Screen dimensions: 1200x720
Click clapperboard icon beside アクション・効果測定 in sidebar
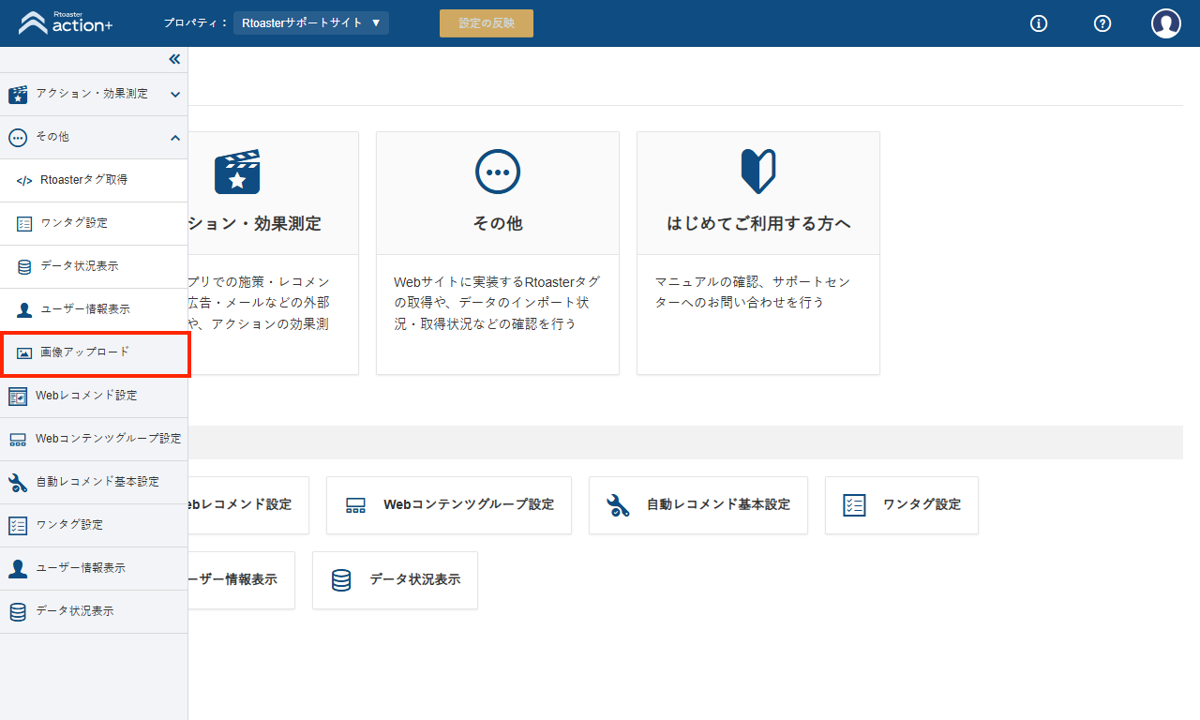click(18, 94)
